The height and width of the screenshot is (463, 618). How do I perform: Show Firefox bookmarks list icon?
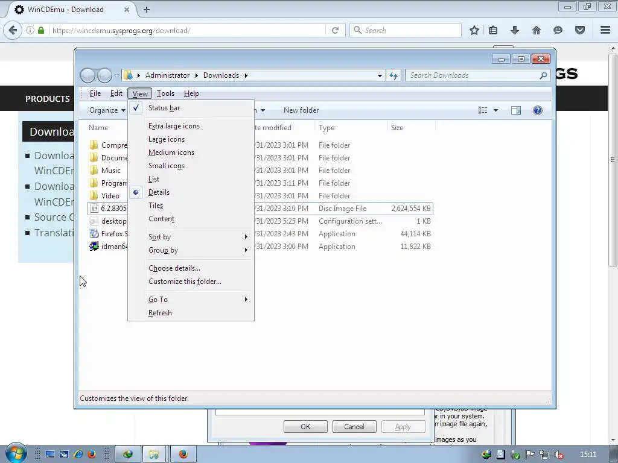click(492, 30)
